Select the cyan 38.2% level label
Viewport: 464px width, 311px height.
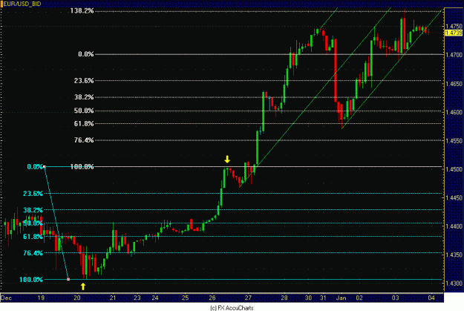pos(33,210)
